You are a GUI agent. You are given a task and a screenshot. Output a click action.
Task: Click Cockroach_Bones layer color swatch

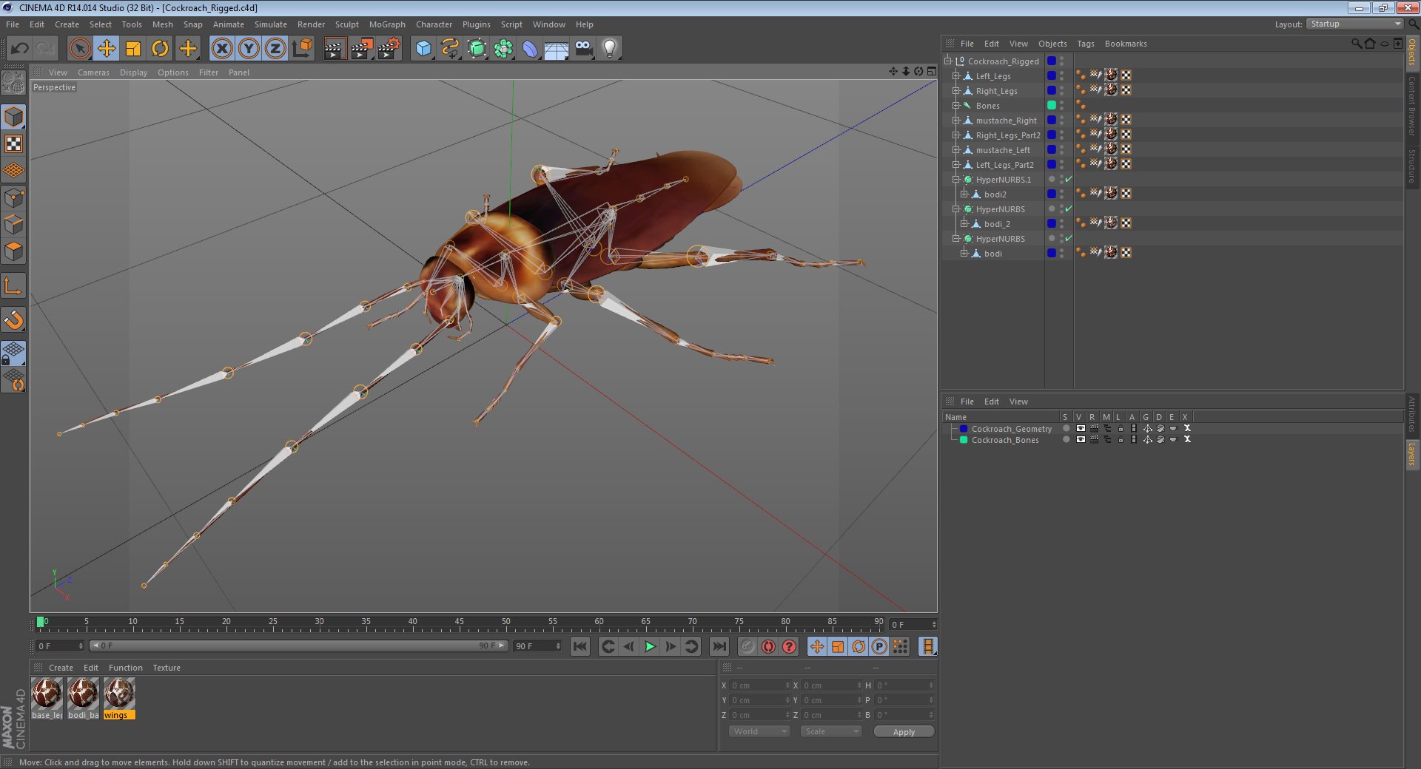click(964, 439)
